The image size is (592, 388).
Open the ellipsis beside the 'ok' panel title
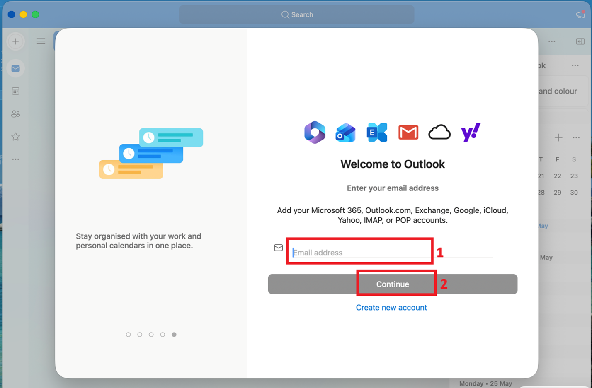(575, 65)
